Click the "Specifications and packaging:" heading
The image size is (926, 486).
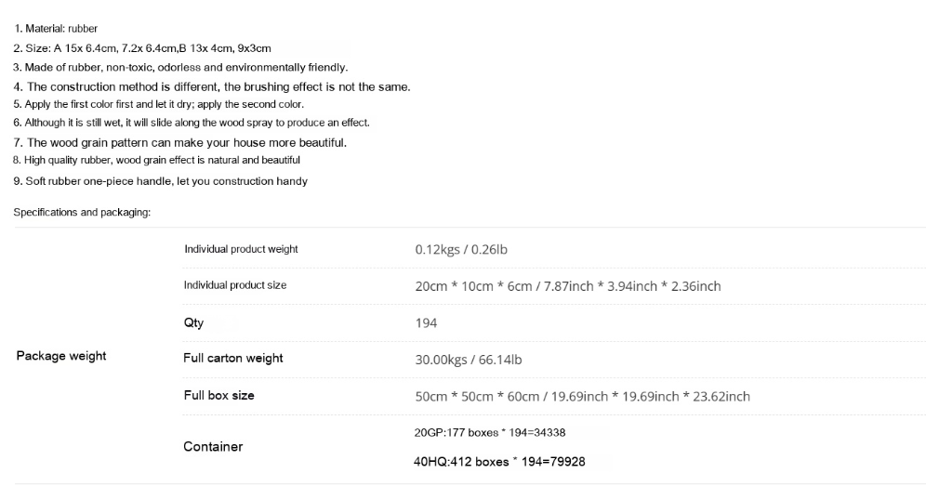coord(82,213)
